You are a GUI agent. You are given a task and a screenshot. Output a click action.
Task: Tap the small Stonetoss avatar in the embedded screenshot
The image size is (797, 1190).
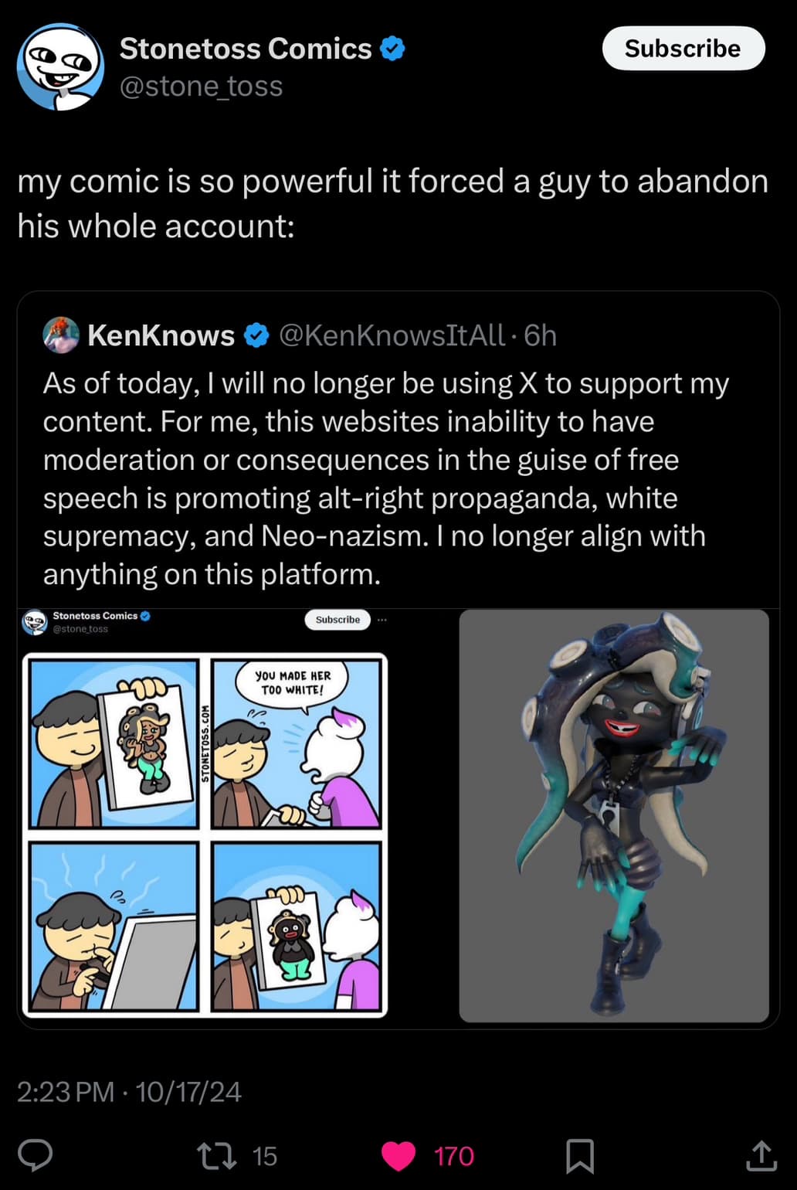click(x=34, y=622)
